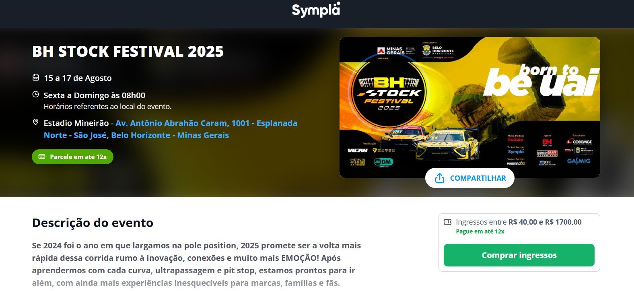Screen dimensions: 634x291
Task: Open the event banner image
Action: click(470, 107)
